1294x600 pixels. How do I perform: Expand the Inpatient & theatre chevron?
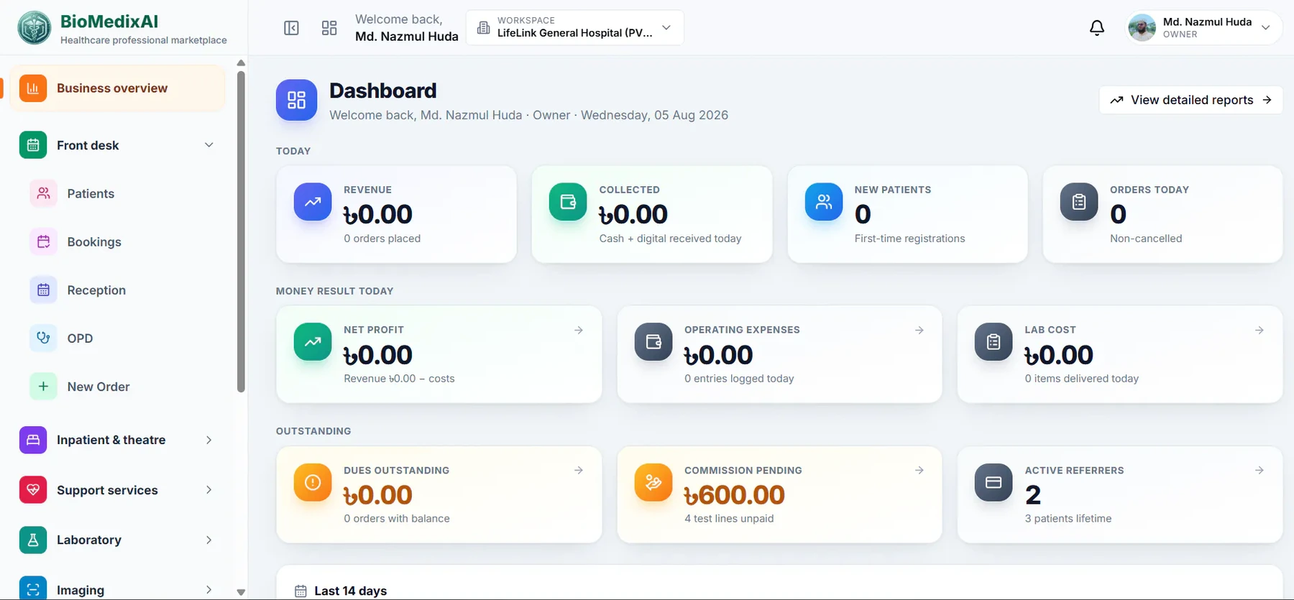(x=209, y=440)
